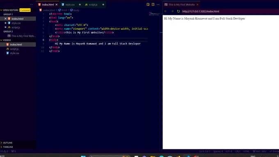Click the ports indicator in status bar
The height and width of the screenshot is (157, 279).
click(14, 151)
